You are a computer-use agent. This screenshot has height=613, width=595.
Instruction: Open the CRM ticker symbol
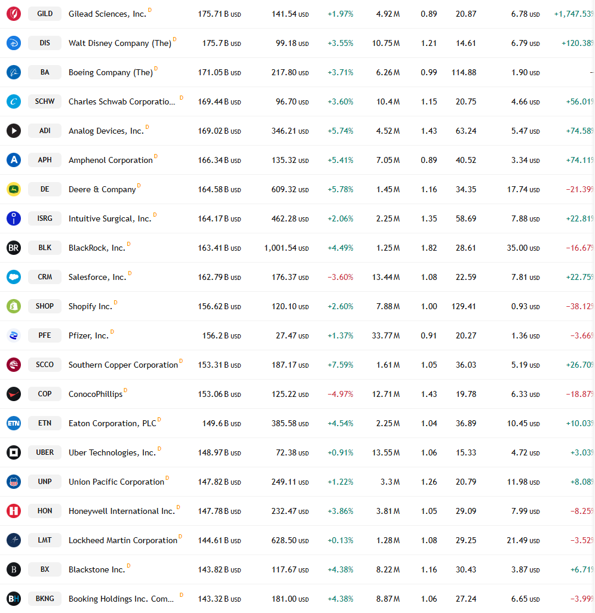coord(45,277)
